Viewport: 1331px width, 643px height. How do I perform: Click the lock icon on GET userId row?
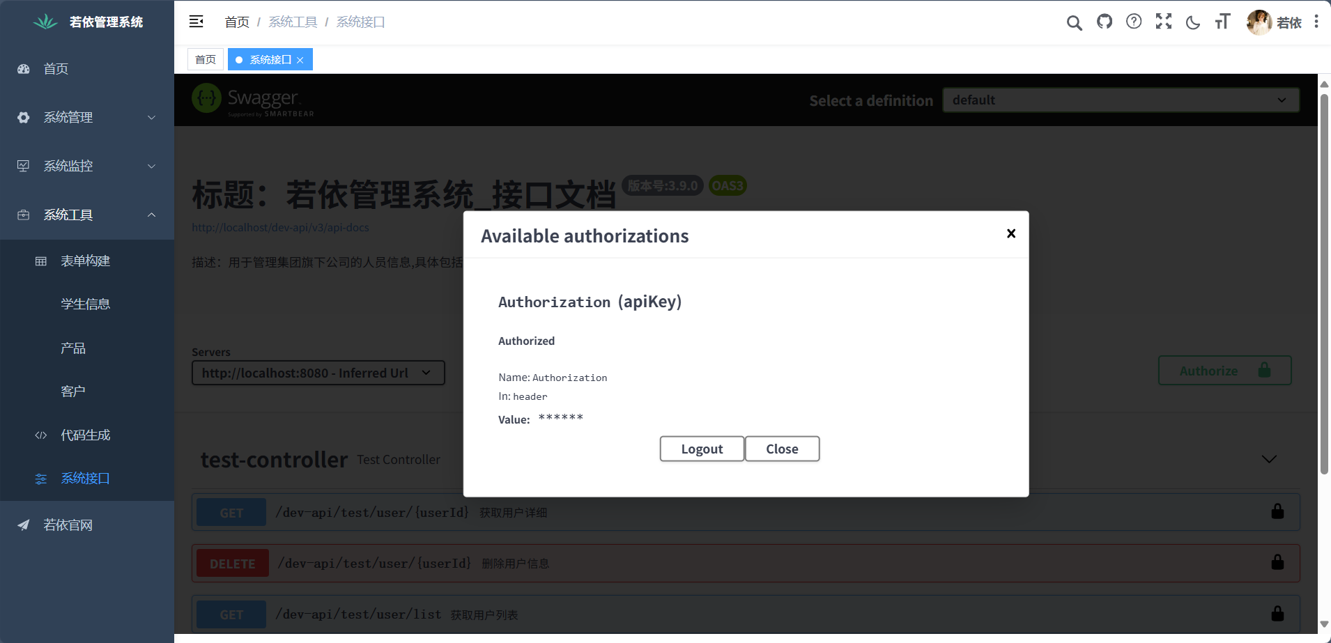(x=1277, y=511)
